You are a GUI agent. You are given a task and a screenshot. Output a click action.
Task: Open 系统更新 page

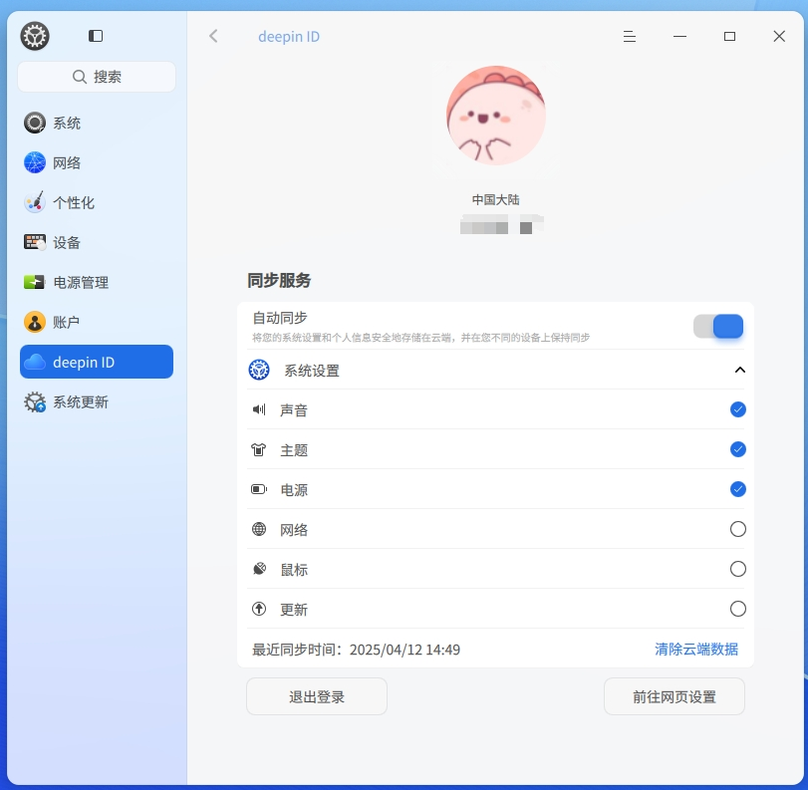[97, 401]
